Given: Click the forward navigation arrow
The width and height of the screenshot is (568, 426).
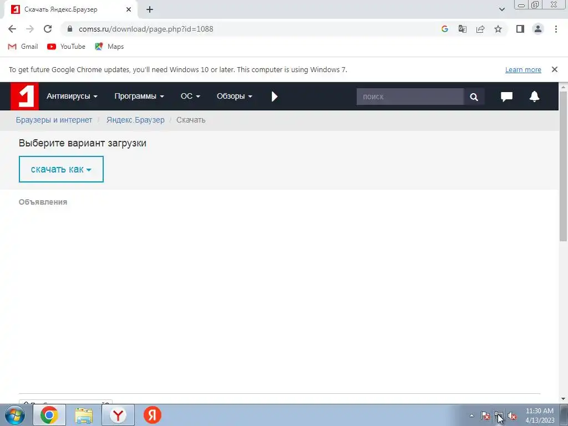Looking at the screenshot, I should click(30, 29).
